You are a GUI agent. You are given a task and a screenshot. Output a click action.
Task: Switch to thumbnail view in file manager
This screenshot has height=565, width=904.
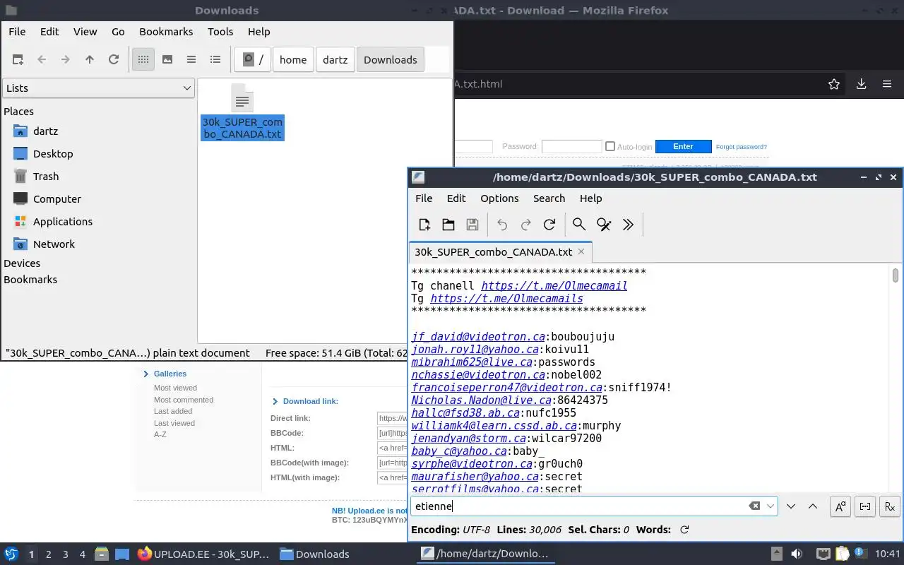[x=167, y=60]
